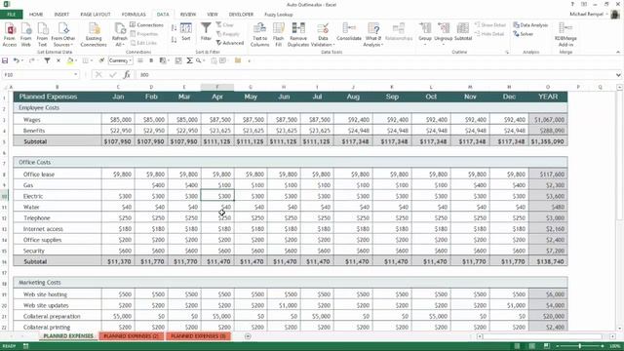Collapse the ribbon

[617, 52]
